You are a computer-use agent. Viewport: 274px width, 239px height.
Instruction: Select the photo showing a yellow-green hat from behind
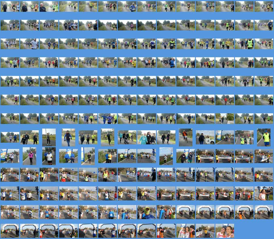click(x=147, y=212)
